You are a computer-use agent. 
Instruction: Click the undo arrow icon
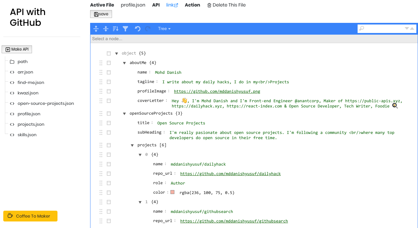coord(138,29)
